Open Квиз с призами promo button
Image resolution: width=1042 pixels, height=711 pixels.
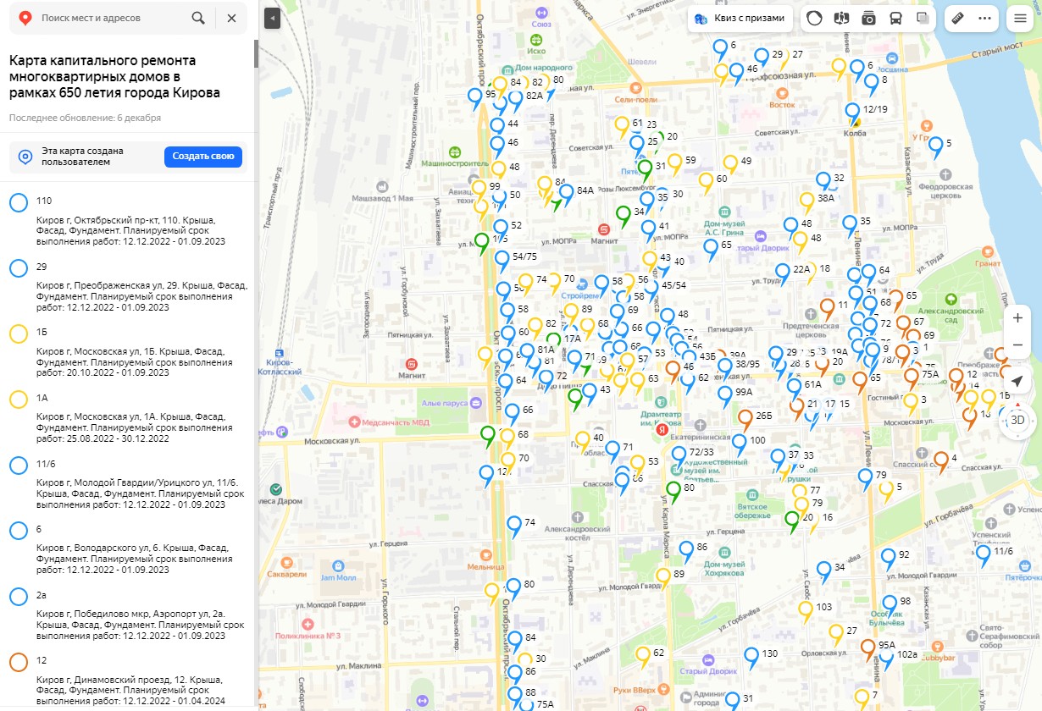coord(740,19)
